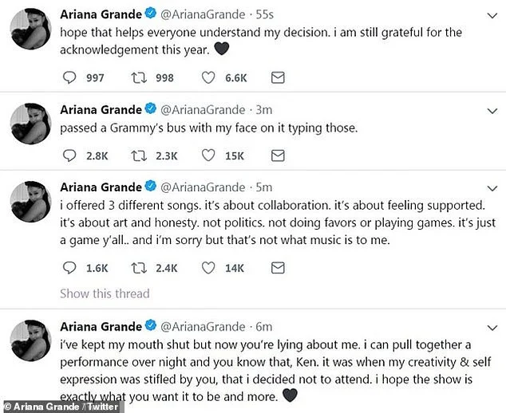Like the tweet with 15K likes

[209, 155]
